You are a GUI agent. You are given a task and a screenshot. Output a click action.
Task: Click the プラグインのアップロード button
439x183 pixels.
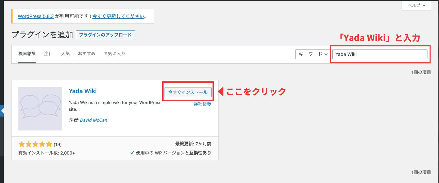[x=105, y=35]
